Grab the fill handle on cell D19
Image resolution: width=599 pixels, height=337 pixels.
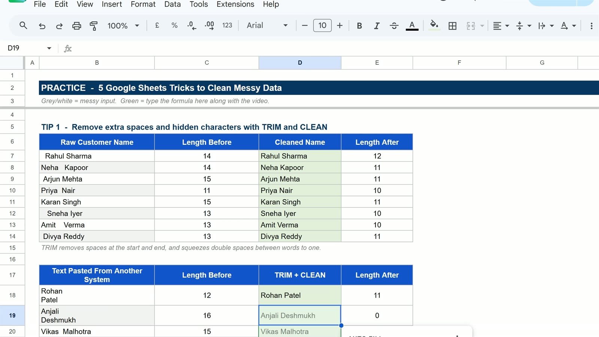pos(341,325)
